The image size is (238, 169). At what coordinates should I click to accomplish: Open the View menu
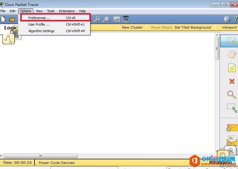[x=39, y=11]
